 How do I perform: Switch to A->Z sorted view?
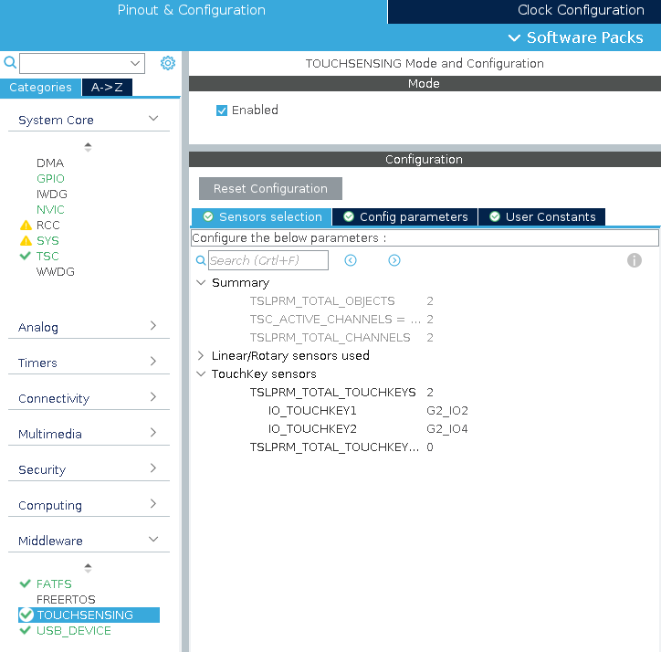108,88
